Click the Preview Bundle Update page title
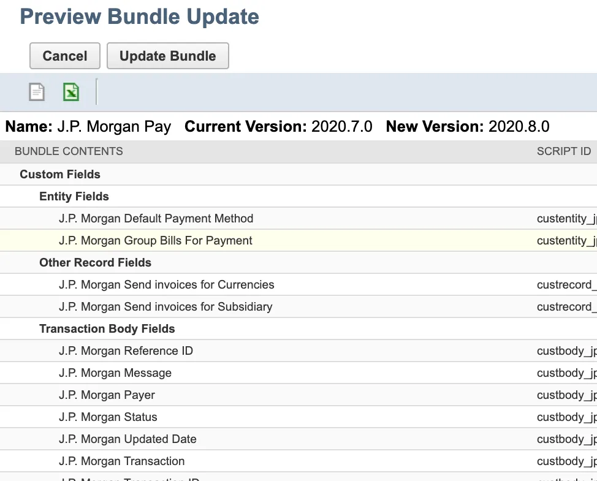The image size is (597, 481). pos(139,17)
